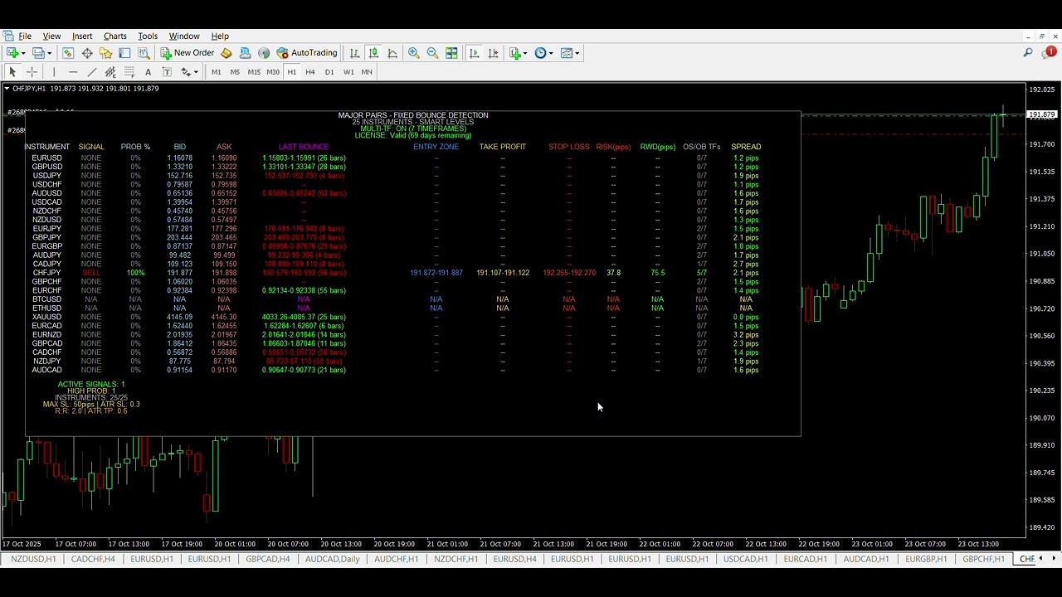Toggle the AutoTrading button

[x=307, y=53]
